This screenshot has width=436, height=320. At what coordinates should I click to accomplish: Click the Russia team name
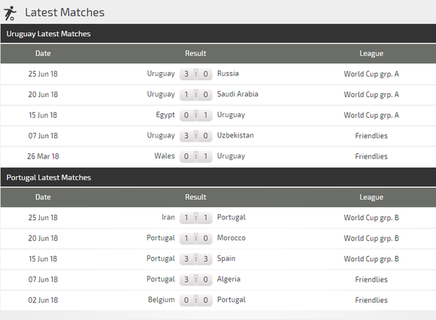click(228, 74)
